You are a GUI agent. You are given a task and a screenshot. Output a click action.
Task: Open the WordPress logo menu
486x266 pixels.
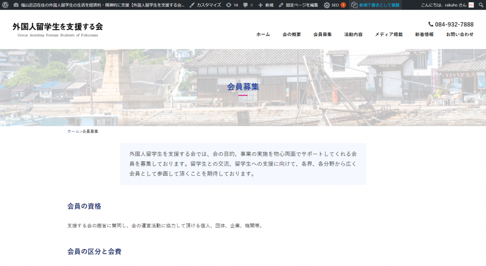[5, 5]
